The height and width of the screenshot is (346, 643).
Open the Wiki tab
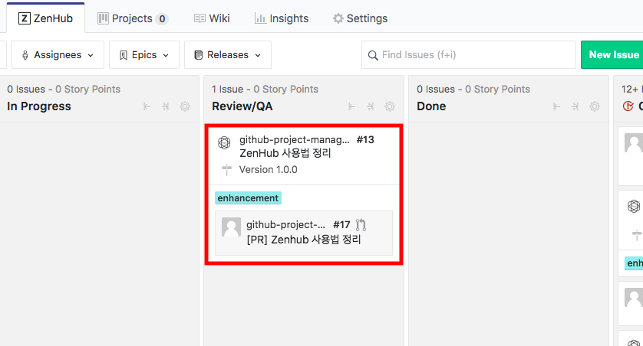(212, 18)
